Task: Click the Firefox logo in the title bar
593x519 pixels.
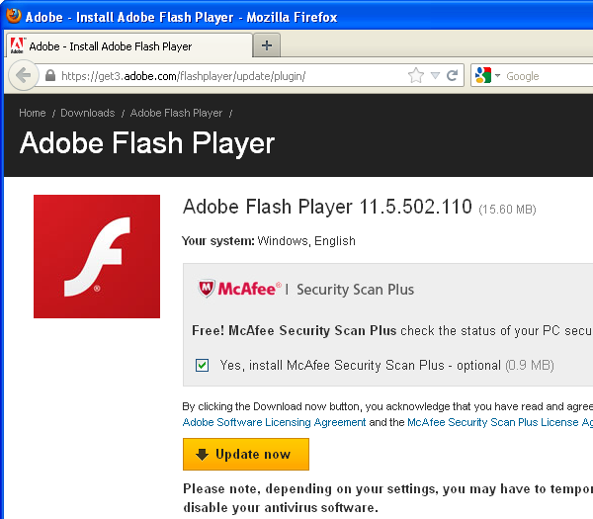Action: pyautogui.click(x=14, y=16)
